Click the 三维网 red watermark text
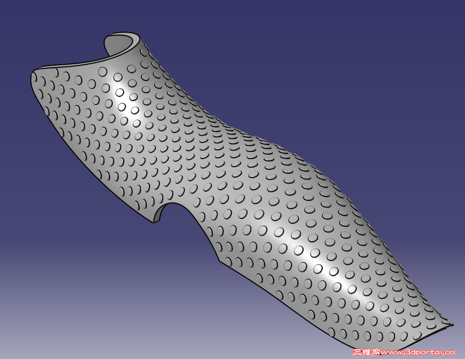Screen dimensions: 465x359 [363, 352]
